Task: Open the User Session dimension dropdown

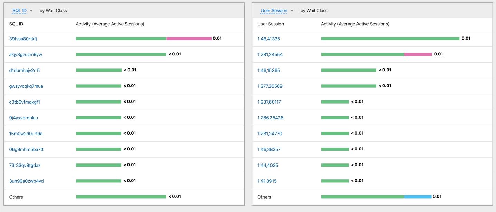Action: pyautogui.click(x=274, y=11)
